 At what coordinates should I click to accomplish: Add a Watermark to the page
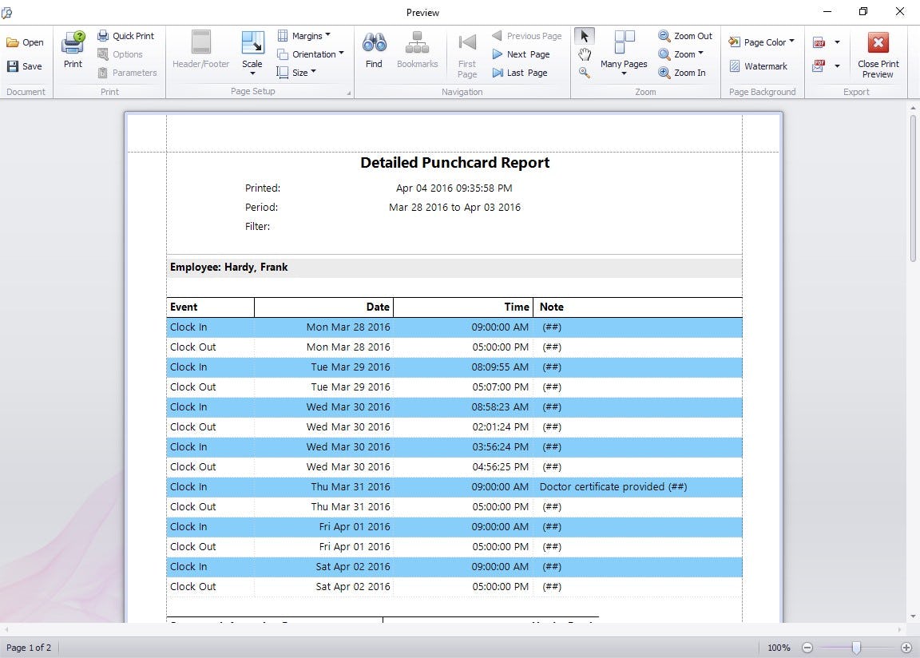tap(760, 66)
